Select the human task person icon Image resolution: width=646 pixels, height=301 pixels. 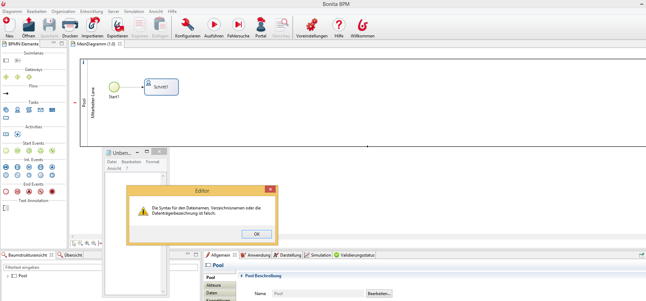tap(18, 110)
